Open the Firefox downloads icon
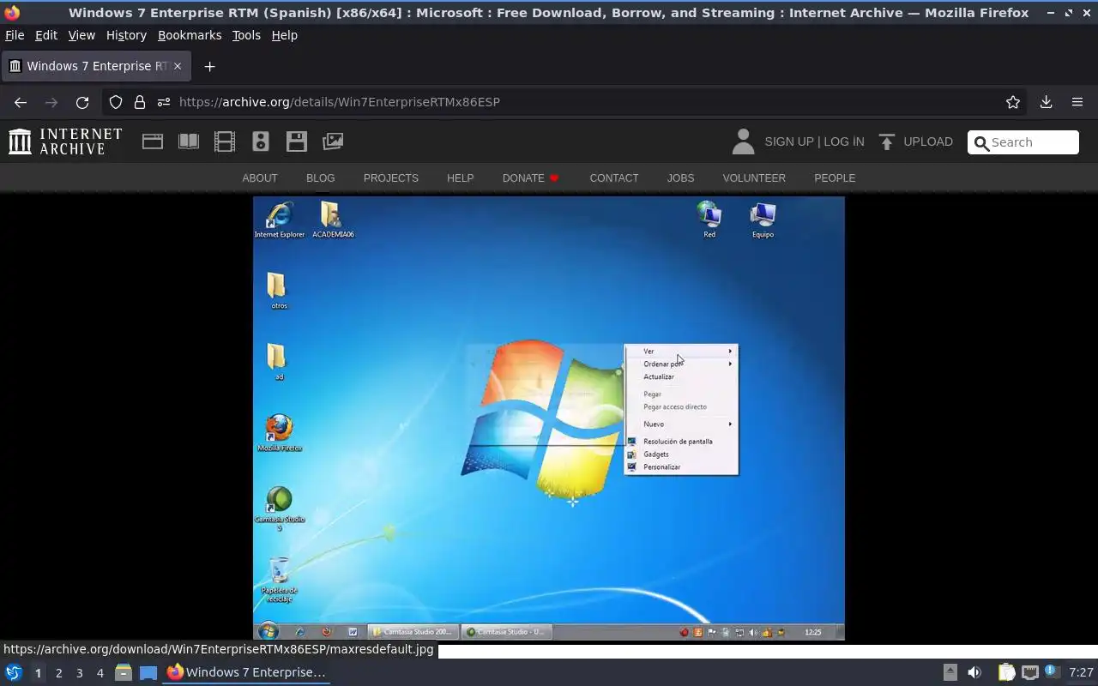This screenshot has width=1098, height=686. (x=1046, y=102)
